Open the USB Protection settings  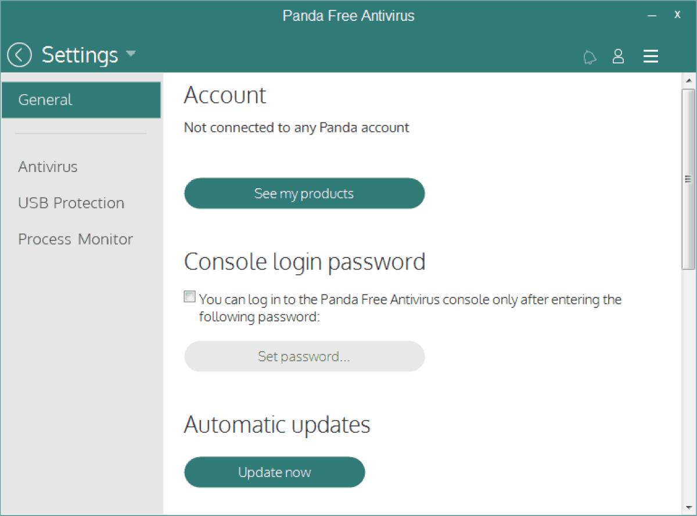pos(71,203)
